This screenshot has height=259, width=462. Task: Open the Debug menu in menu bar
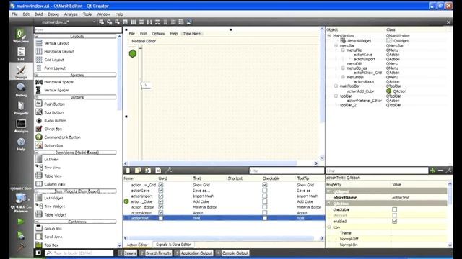pos(53,14)
